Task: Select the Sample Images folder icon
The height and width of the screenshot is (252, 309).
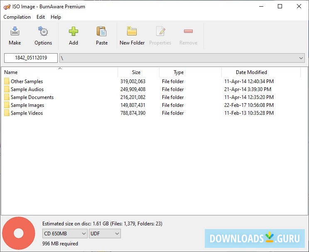Action: (x=7, y=105)
